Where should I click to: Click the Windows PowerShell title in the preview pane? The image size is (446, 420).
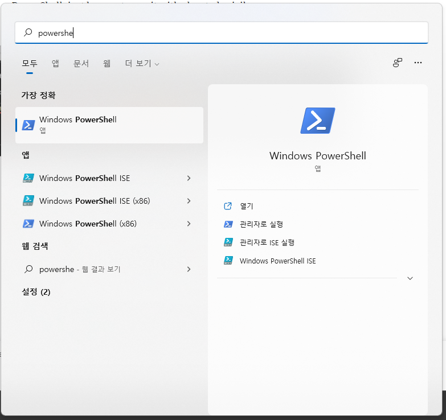(x=318, y=156)
